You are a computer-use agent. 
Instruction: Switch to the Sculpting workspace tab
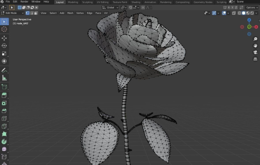click(88, 2)
